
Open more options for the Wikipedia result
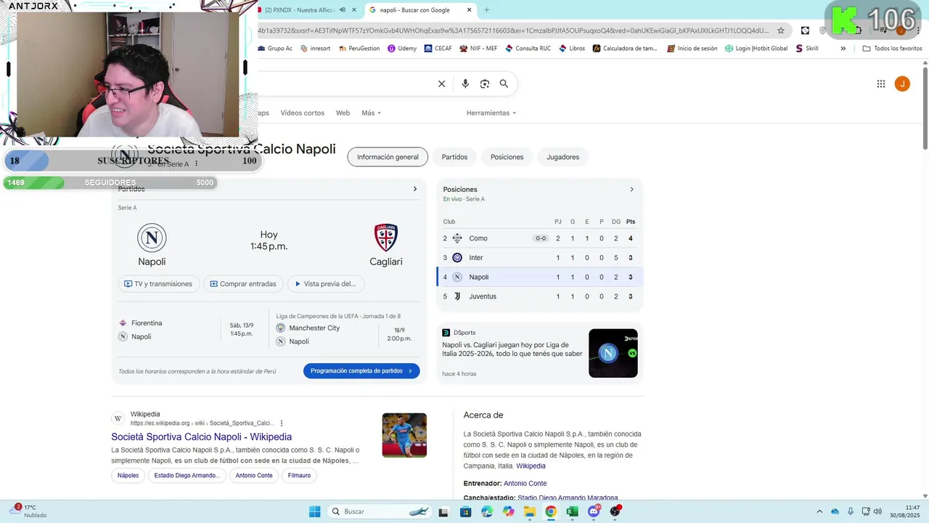coord(282,423)
